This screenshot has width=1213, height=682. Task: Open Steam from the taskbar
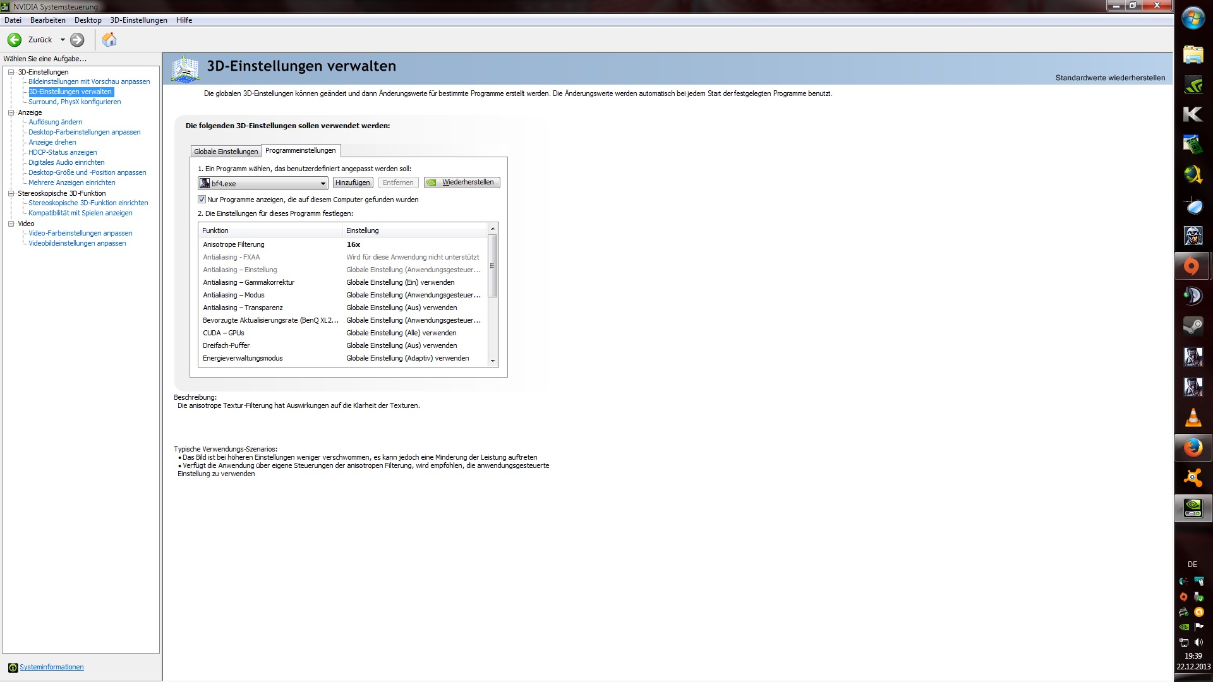[x=1192, y=326]
